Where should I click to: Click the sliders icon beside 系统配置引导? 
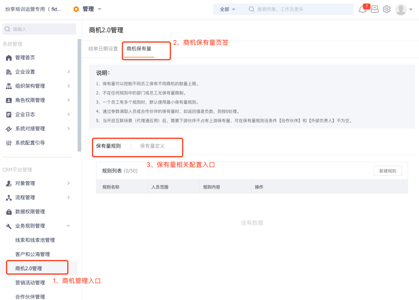coord(9,143)
